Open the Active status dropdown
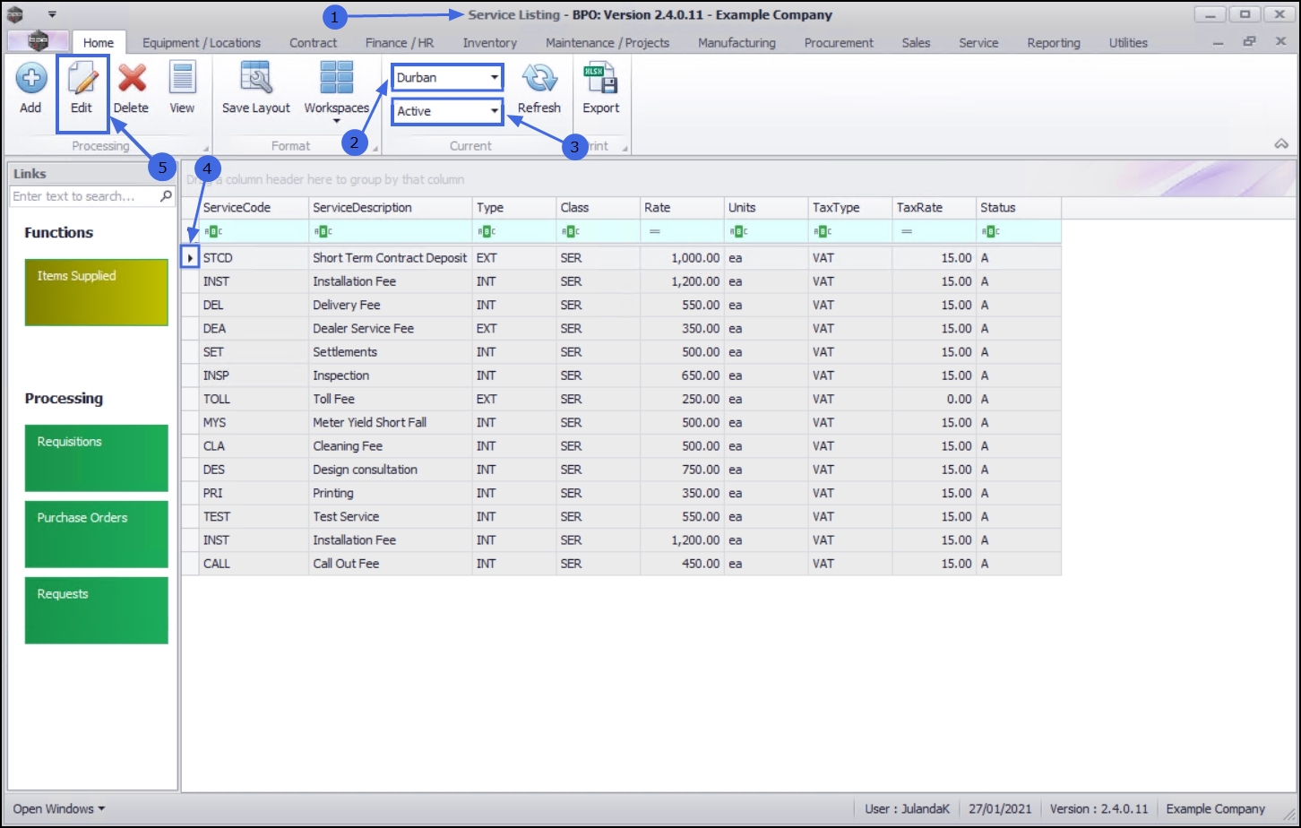 click(x=447, y=111)
